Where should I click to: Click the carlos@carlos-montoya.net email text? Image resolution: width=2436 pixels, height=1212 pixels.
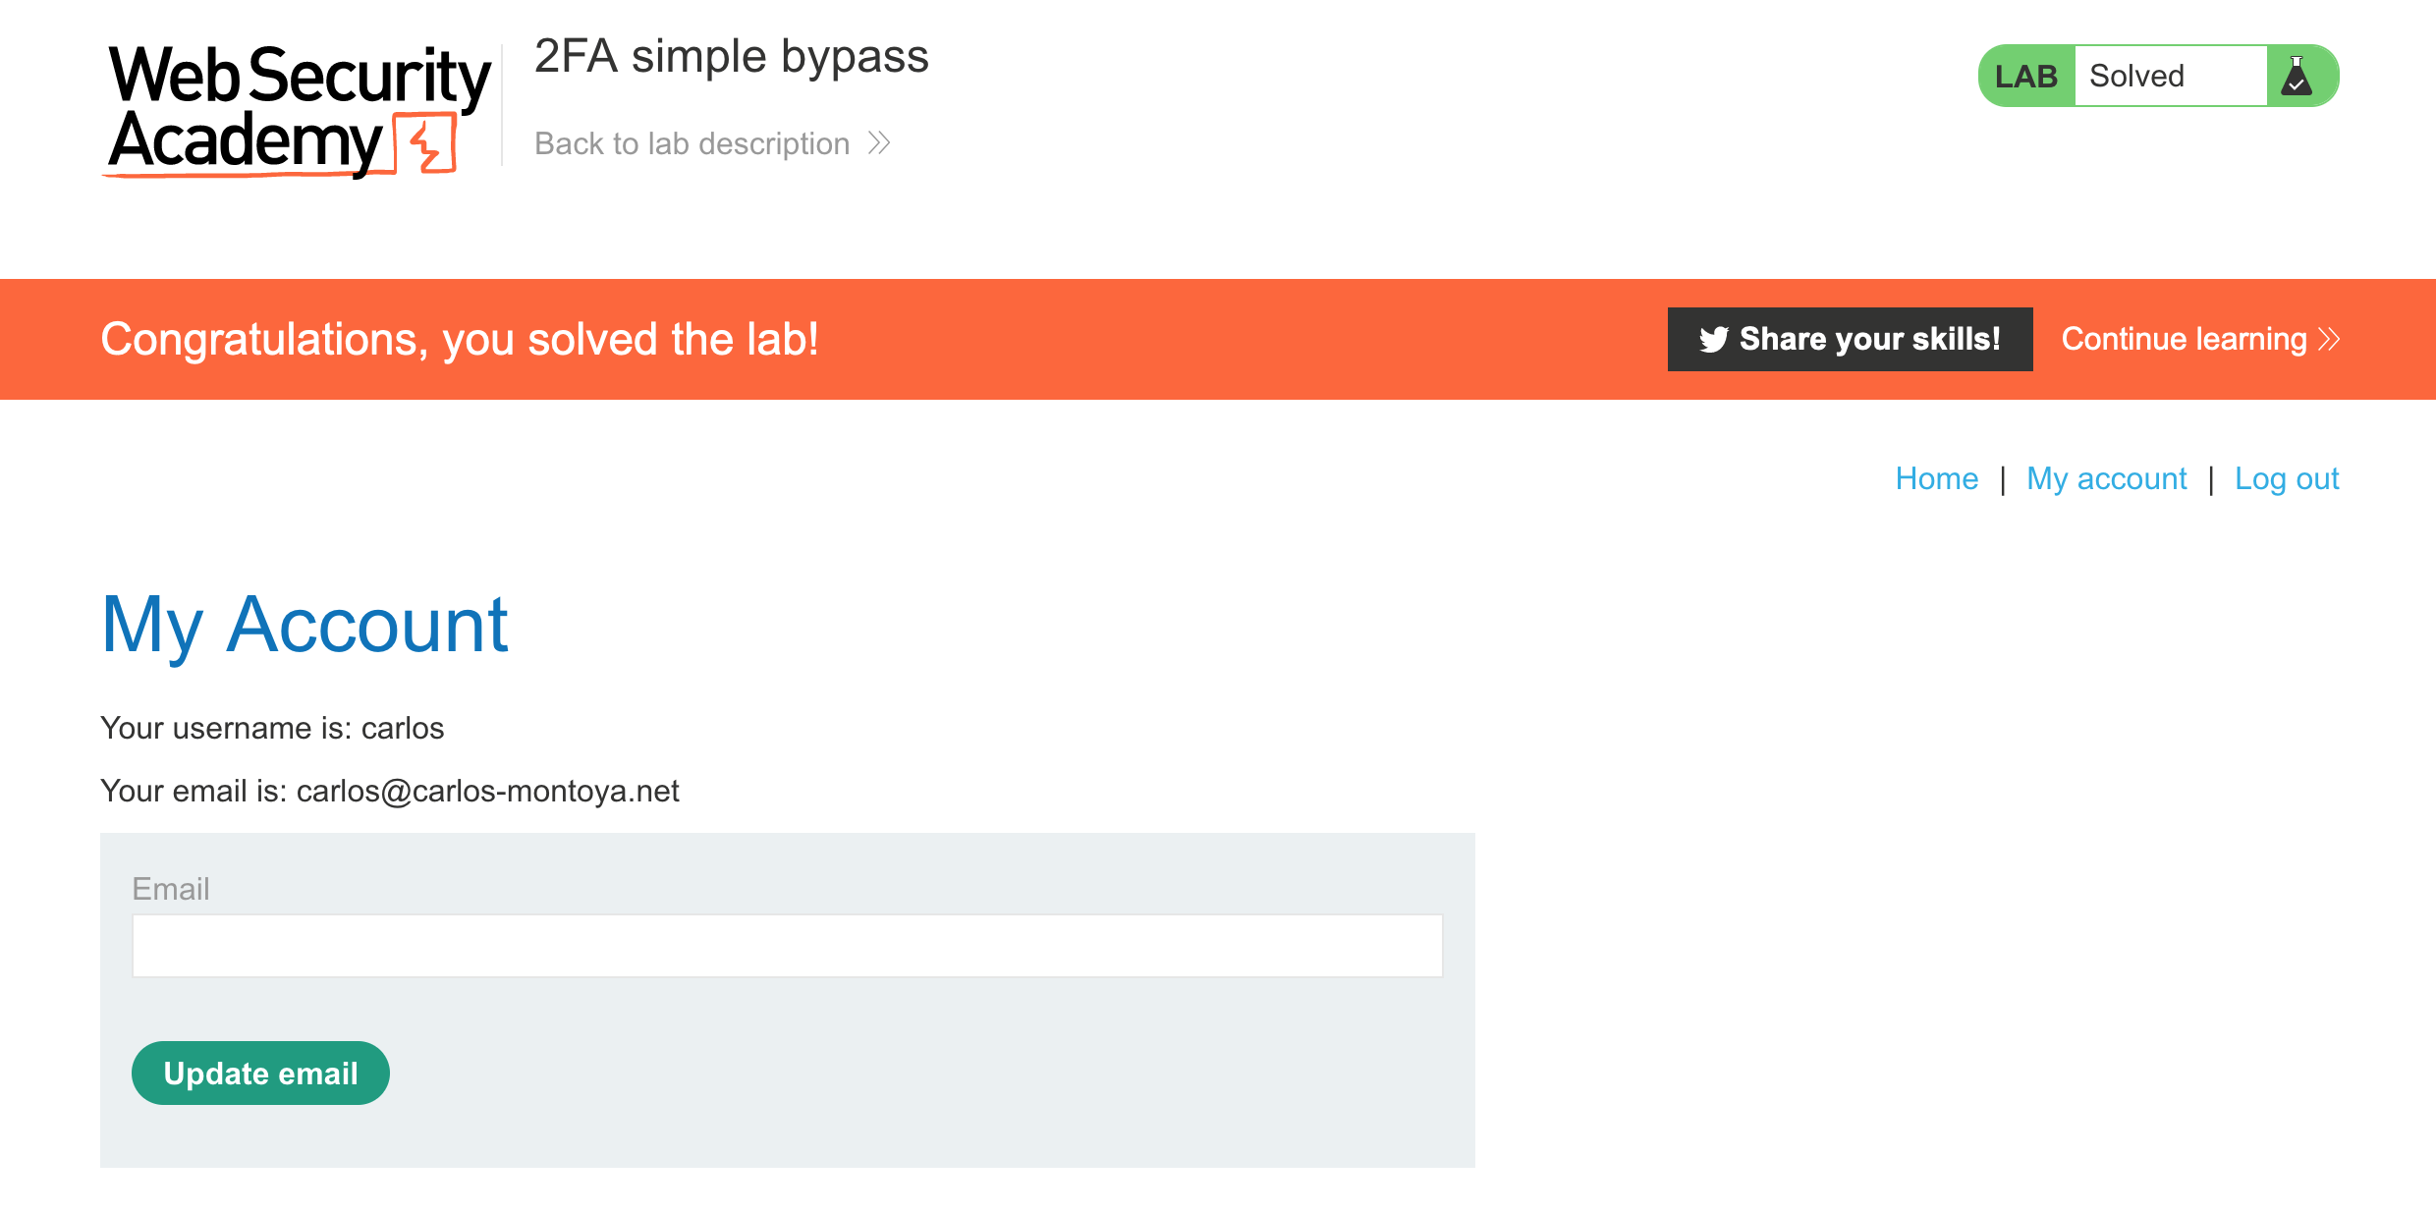click(x=487, y=791)
